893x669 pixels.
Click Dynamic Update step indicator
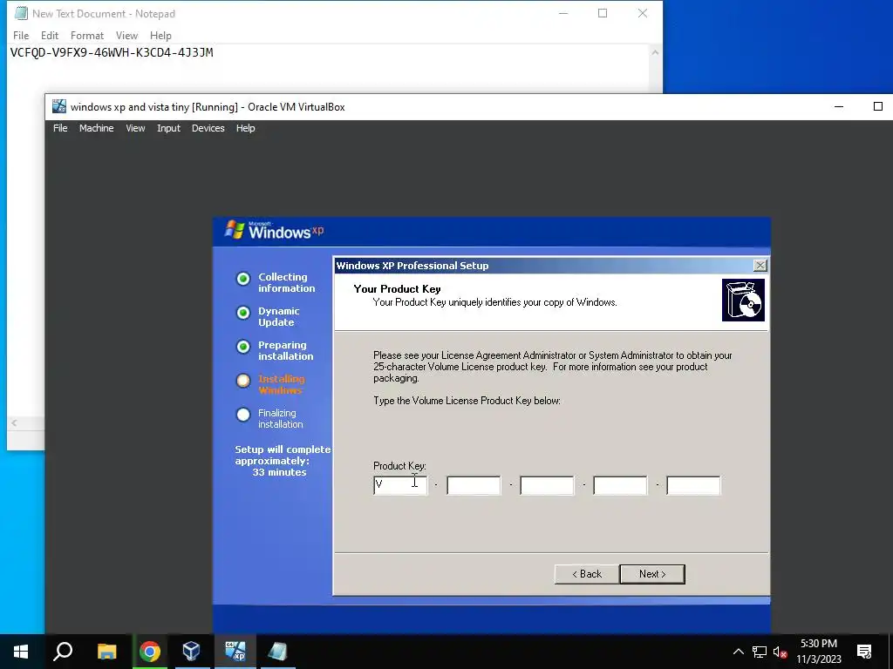point(243,313)
